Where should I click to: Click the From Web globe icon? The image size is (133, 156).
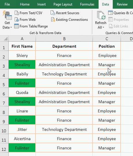[17, 20]
